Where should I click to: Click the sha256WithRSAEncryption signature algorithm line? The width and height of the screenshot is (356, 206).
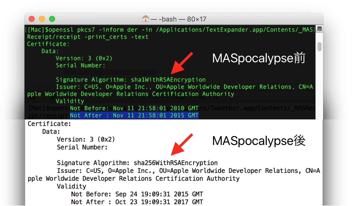tap(137, 163)
